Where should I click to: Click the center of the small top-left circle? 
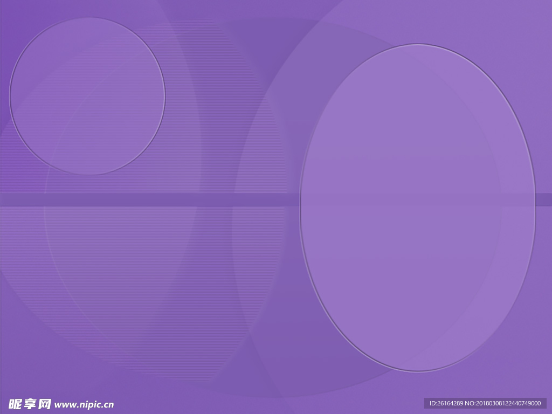click(87, 96)
